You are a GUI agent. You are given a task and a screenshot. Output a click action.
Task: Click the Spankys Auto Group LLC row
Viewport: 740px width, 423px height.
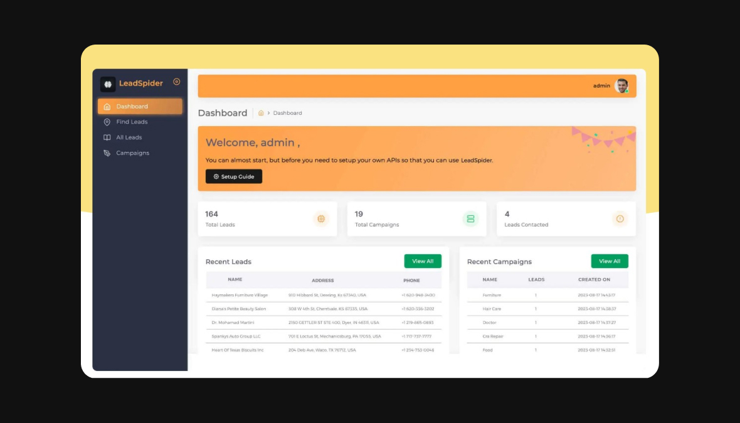(x=236, y=336)
